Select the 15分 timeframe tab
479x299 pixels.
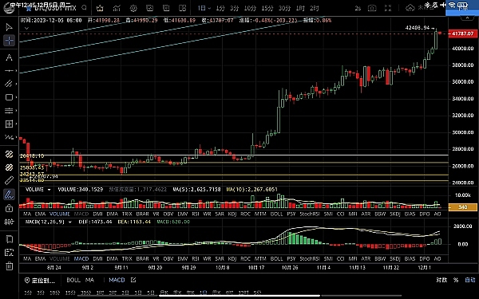[x=267, y=8]
